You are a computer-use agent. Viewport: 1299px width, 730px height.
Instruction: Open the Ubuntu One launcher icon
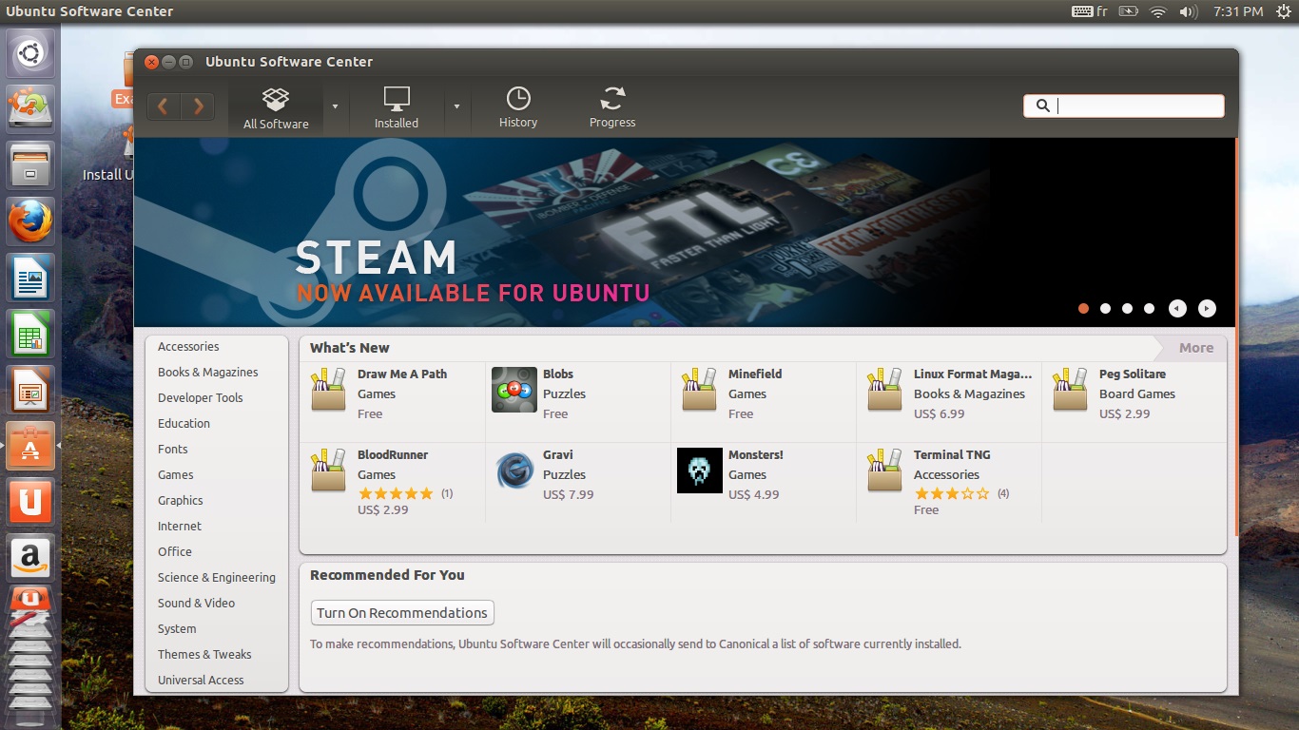tap(30, 502)
